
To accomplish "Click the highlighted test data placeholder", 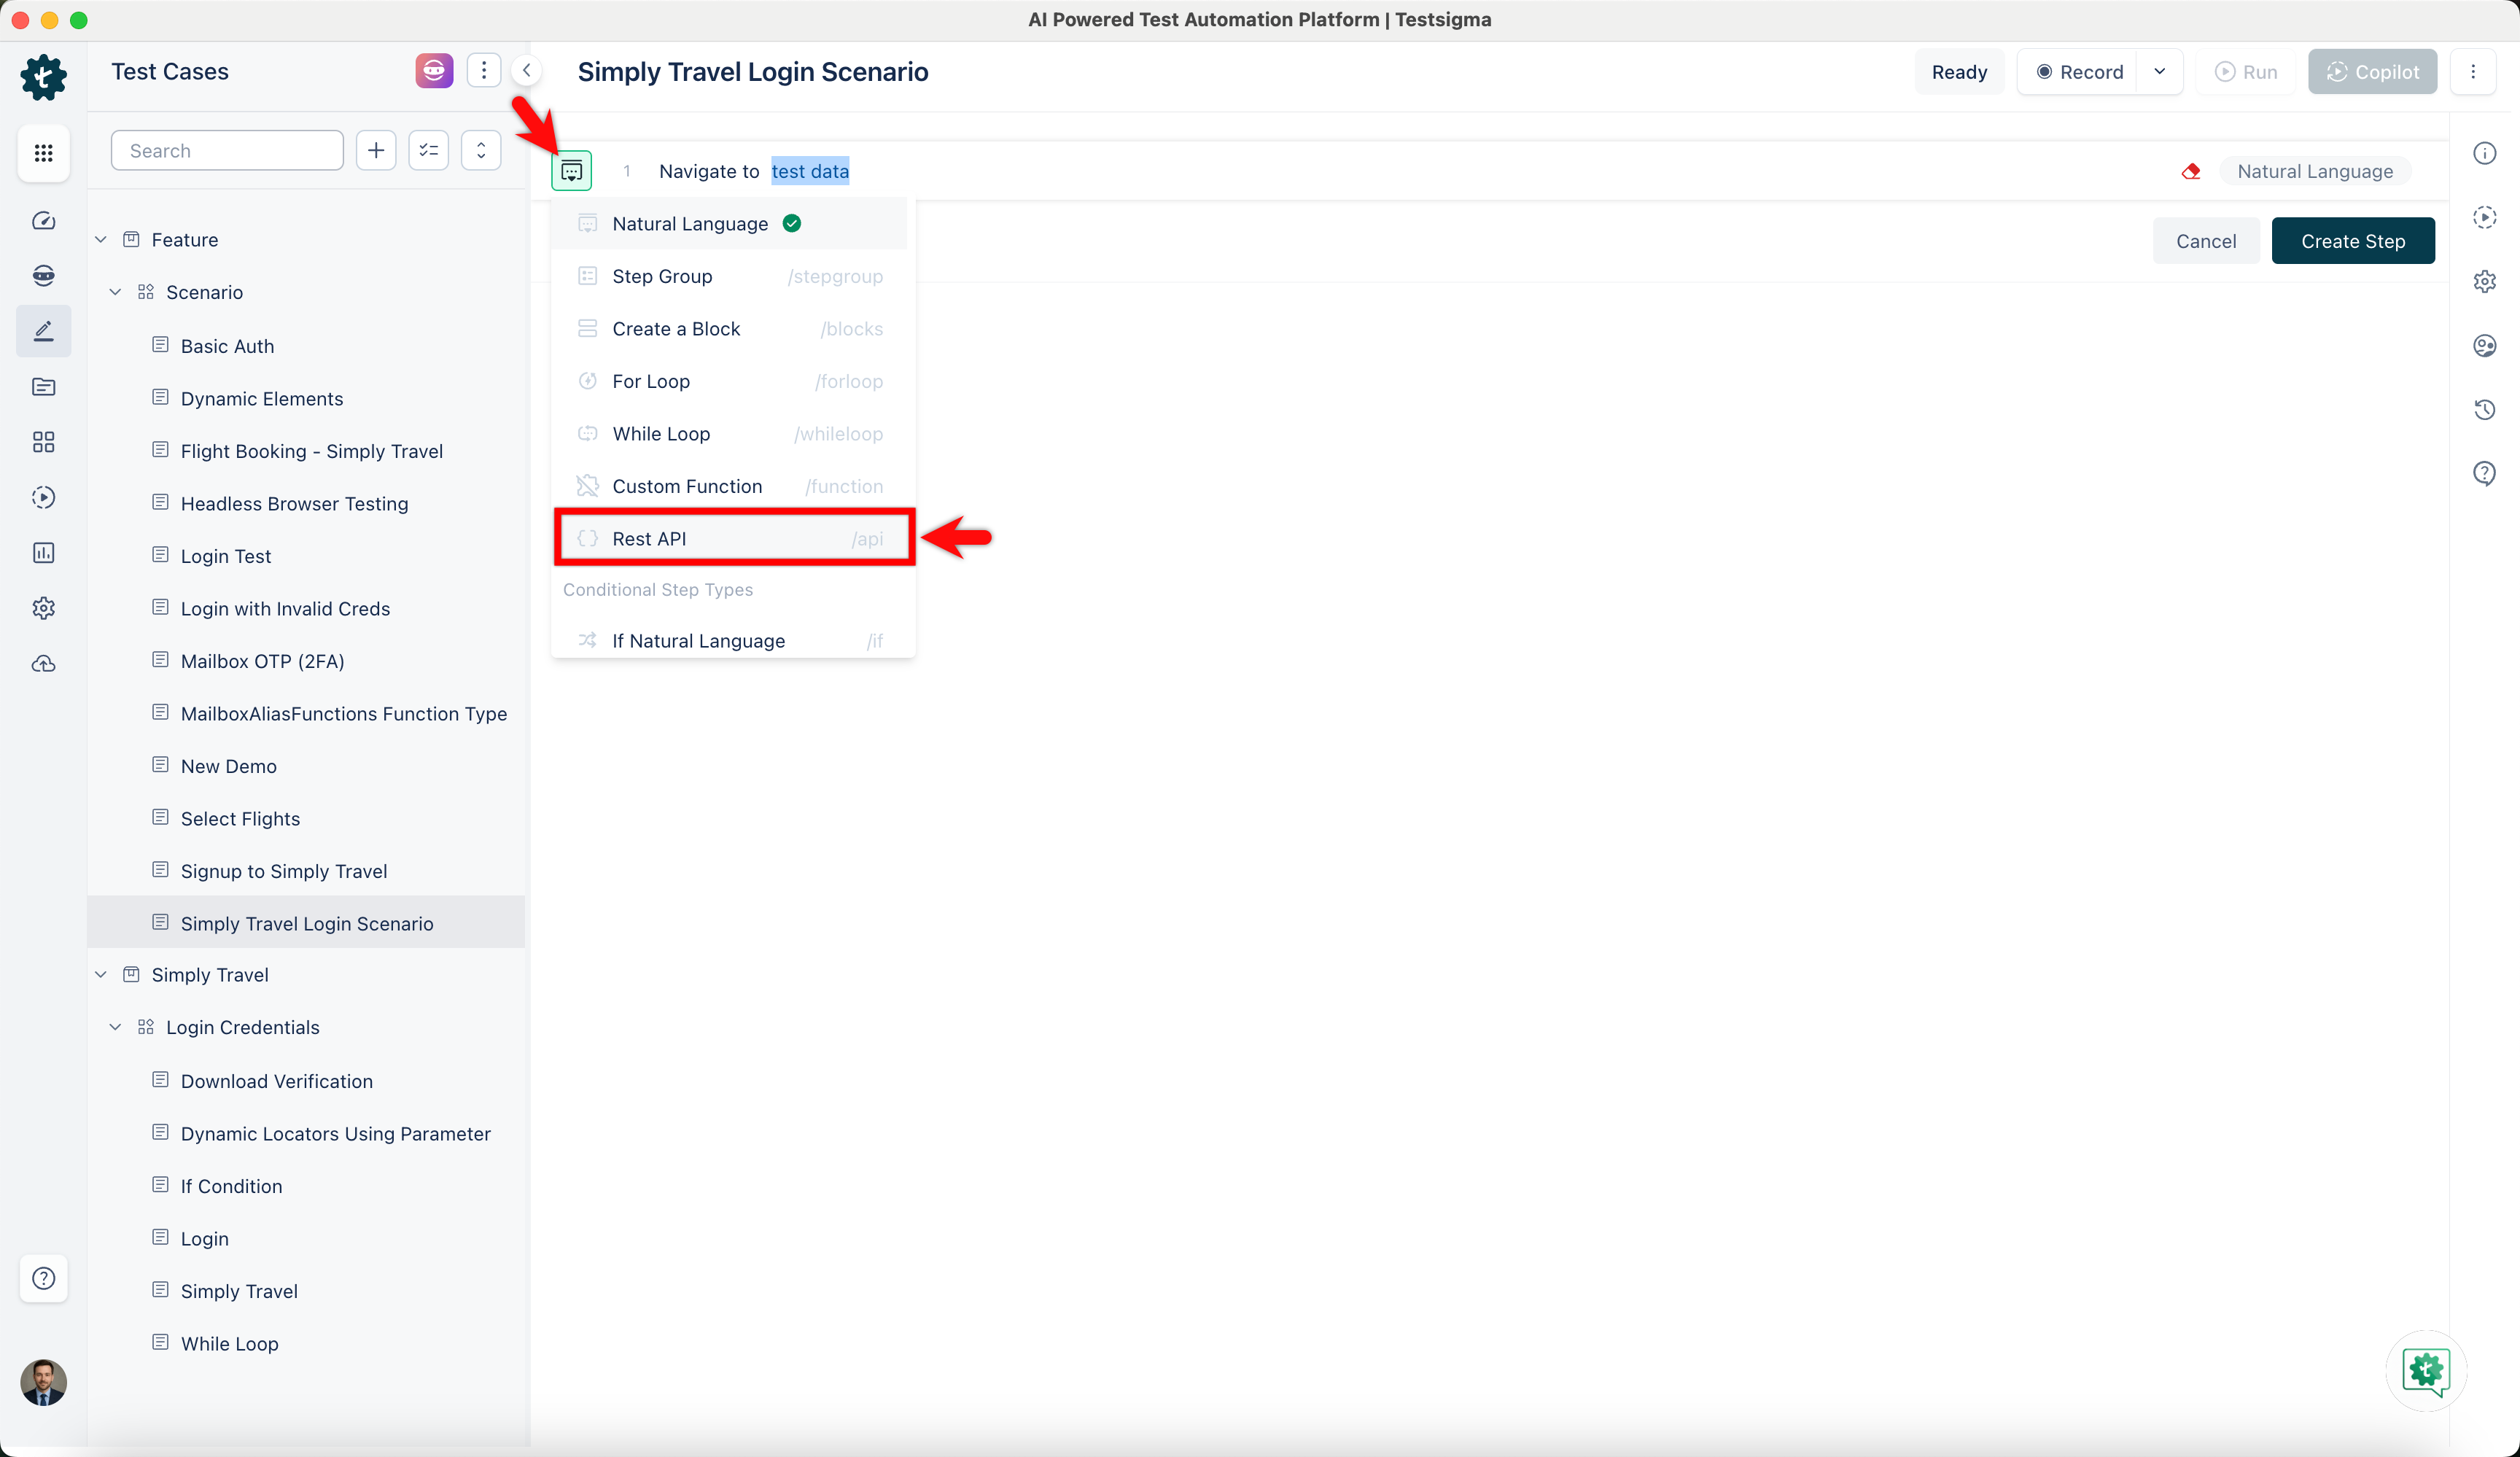I will coord(810,171).
